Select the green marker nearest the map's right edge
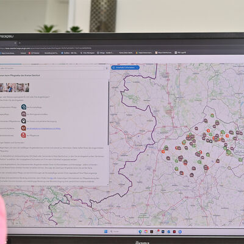 240,160
